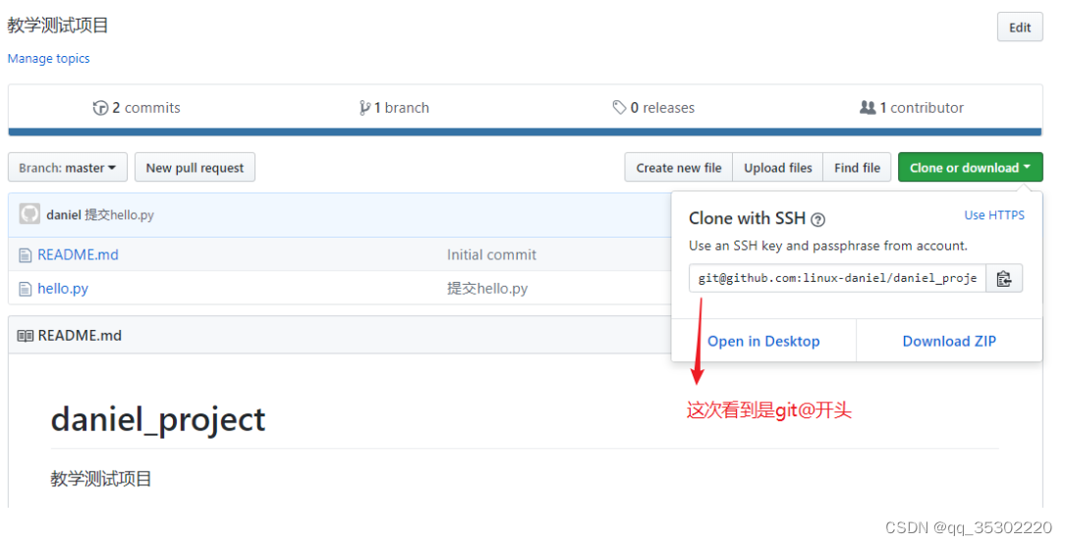
Task: Click the language bar below stats
Action: [525, 132]
